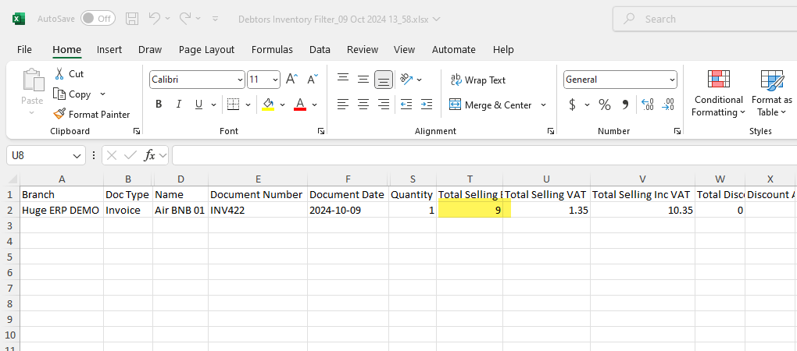This screenshot has width=797, height=351.
Task: Toggle the AutoSave switch
Action: pyautogui.click(x=98, y=19)
